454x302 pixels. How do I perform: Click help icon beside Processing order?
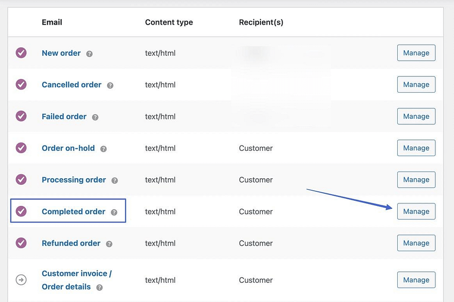(x=115, y=181)
